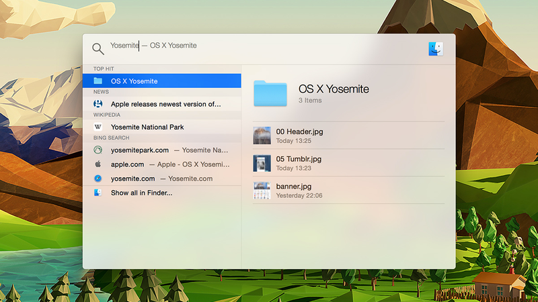Click the Yosemite Na... description text
Screen dimensions: 538x302
(x=205, y=150)
